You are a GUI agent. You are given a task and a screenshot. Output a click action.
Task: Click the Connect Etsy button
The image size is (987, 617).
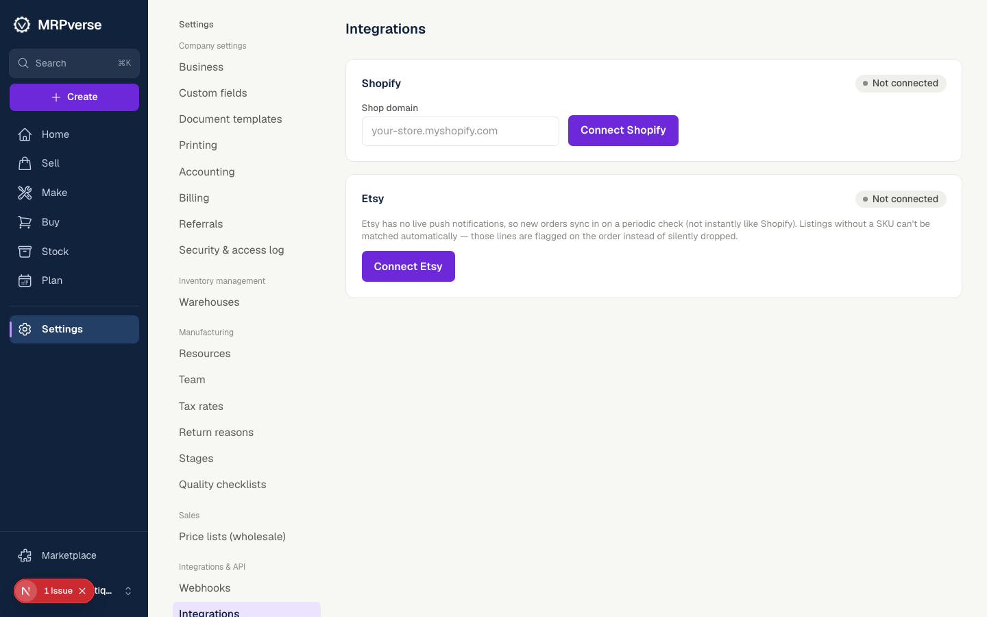point(409,267)
